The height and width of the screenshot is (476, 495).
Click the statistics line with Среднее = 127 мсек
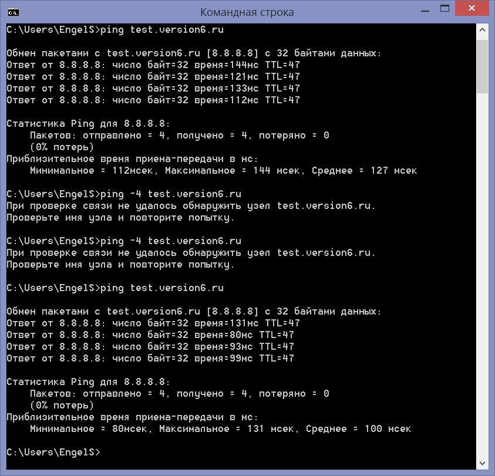pyautogui.click(x=224, y=171)
